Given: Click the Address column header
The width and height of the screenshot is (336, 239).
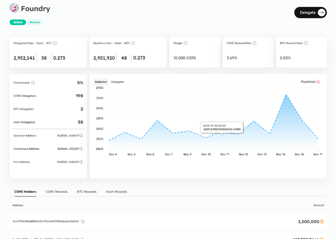Looking at the screenshot, I should 18,205.
